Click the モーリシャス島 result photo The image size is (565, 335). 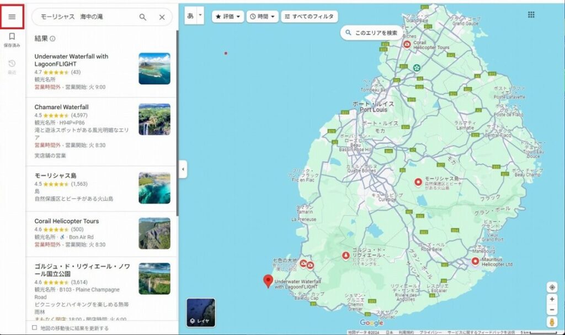pos(154,188)
